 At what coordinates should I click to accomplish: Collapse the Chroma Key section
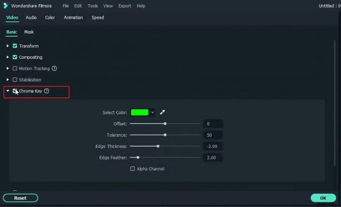(x=8, y=91)
